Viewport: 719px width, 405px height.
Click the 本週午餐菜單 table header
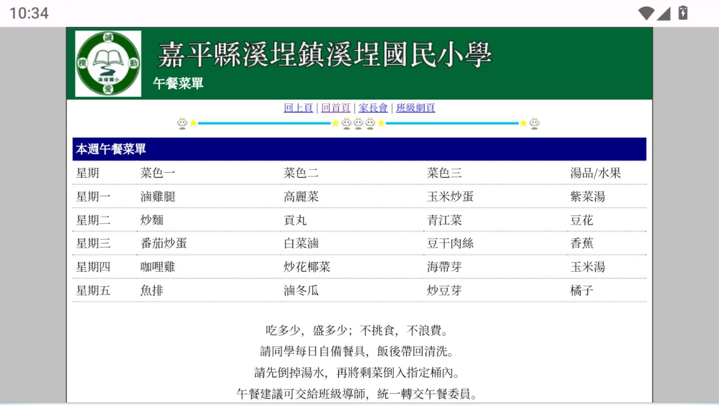click(x=359, y=149)
